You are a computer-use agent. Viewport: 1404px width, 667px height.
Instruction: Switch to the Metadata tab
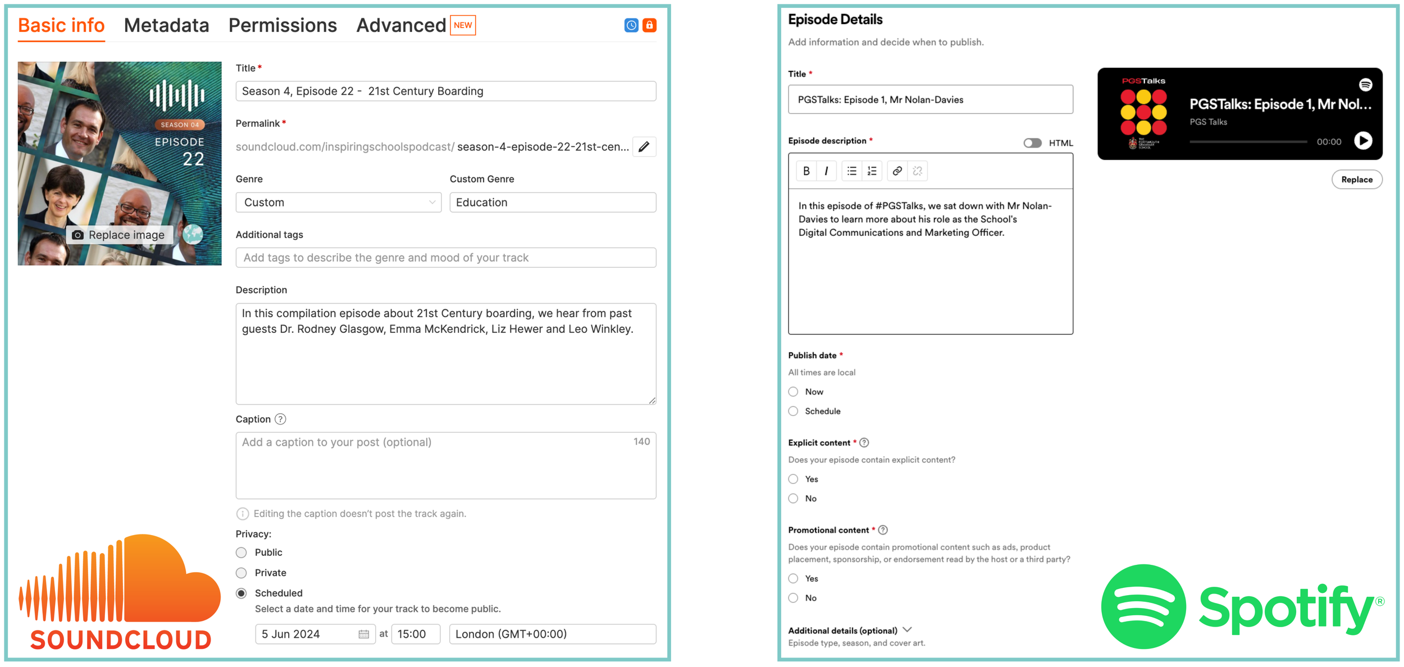click(166, 26)
